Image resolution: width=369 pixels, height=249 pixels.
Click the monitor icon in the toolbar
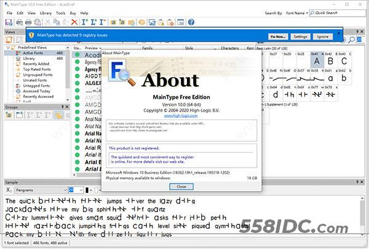(x=153, y=22)
